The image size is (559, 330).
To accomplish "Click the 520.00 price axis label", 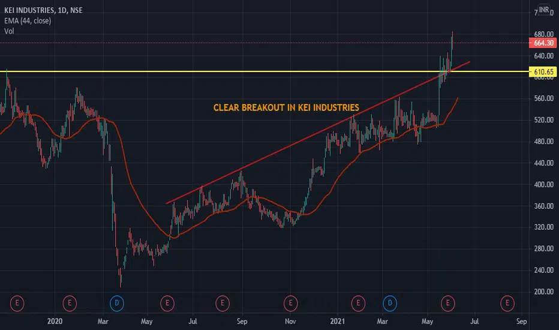I will [x=543, y=120].
